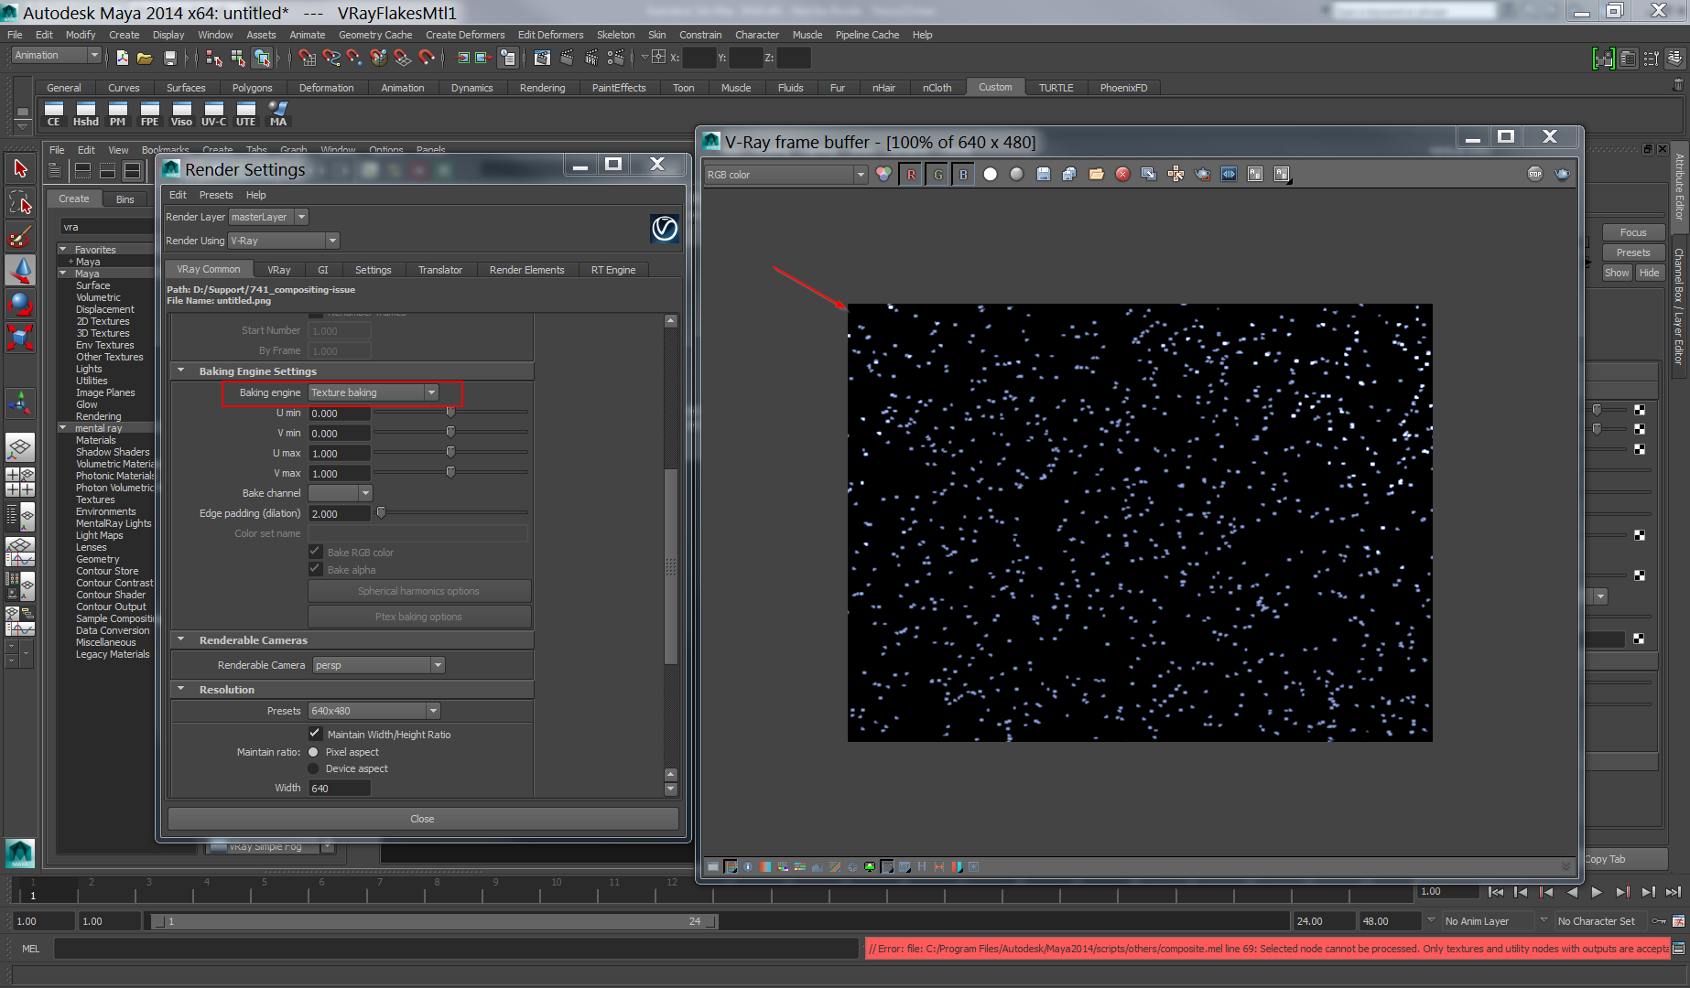Click Width input field 640
This screenshot has height=988, width=1690.
(x=339, y=788)
